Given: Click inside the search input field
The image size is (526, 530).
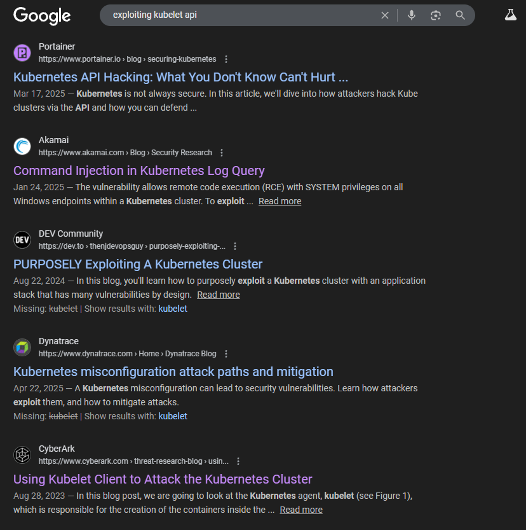Looking at the screenshot, I should 241,15.
